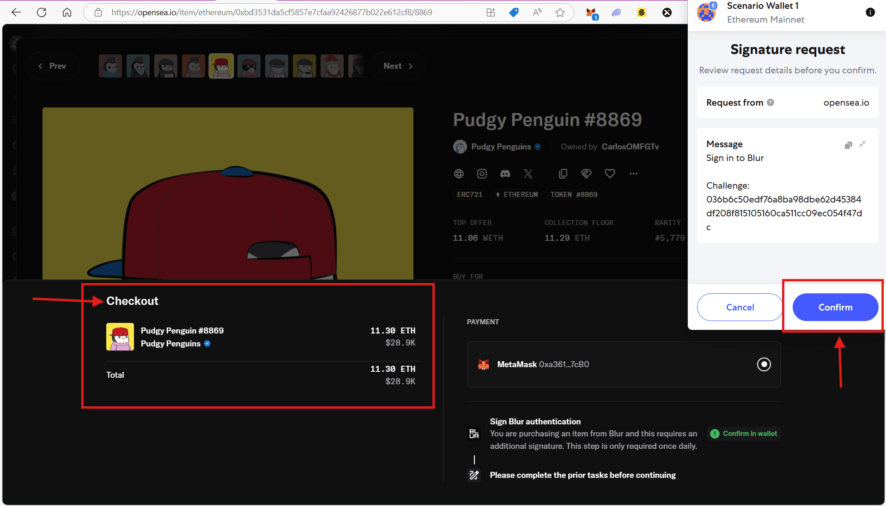Open the MetaMask fox extension icon
Image resolution: width=886 pixels, height=506 pixels.
coord(591,13)
